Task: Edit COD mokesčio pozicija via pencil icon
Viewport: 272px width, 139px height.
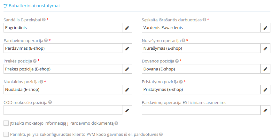Action: [x=127, y=110]
